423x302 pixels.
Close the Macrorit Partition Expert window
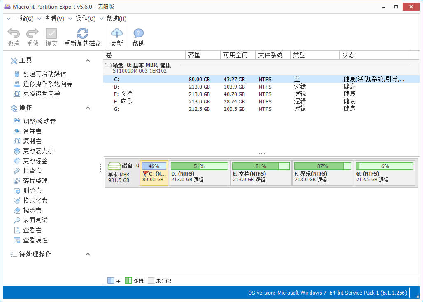[411, 7]
